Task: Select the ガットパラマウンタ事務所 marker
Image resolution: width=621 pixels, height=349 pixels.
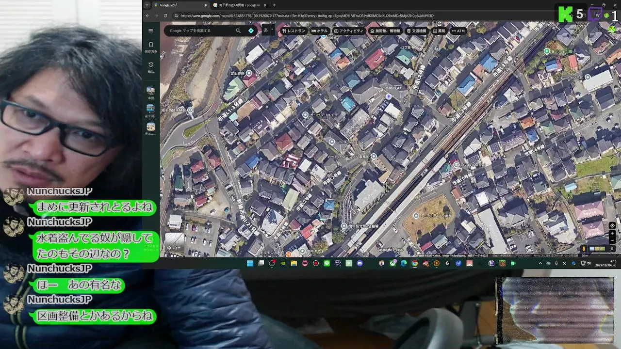Action: (373, 156)
